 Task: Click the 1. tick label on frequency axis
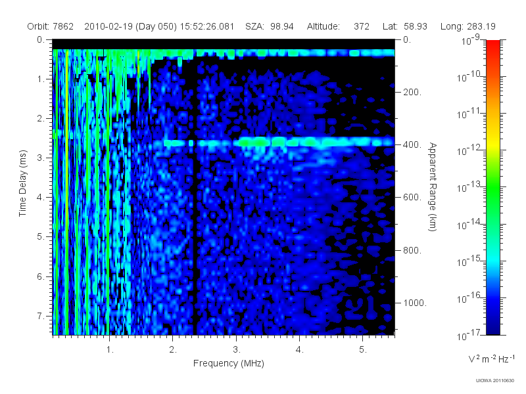[110, 350]
